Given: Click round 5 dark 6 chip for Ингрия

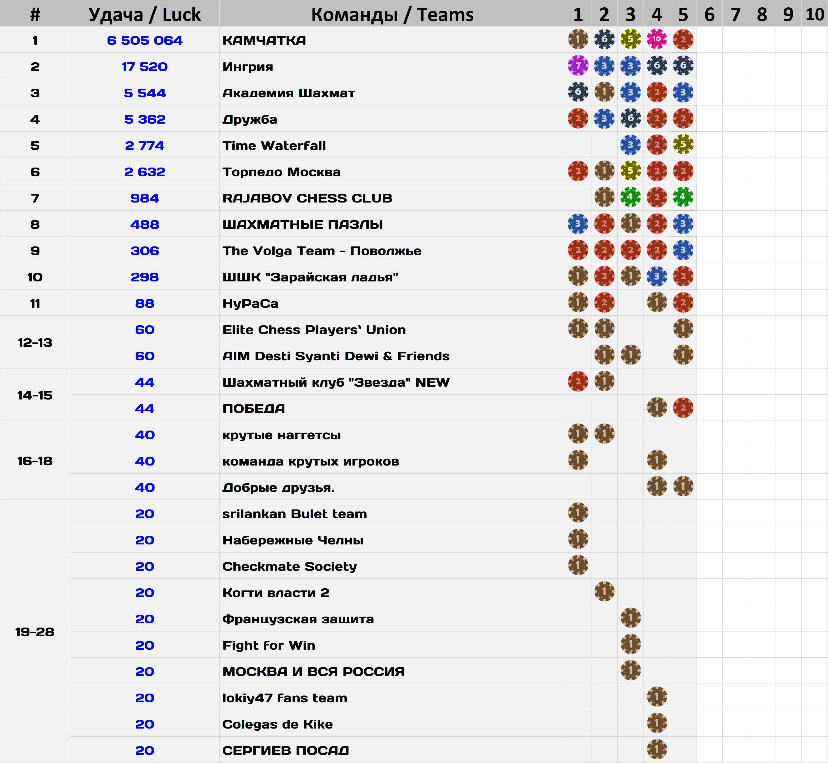Looking at the screenshot, I should coord(683,66).
